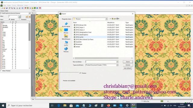Click the Ouvrir button
The image size is (193, 108).
pyautogui.click(x=128, y=62)
